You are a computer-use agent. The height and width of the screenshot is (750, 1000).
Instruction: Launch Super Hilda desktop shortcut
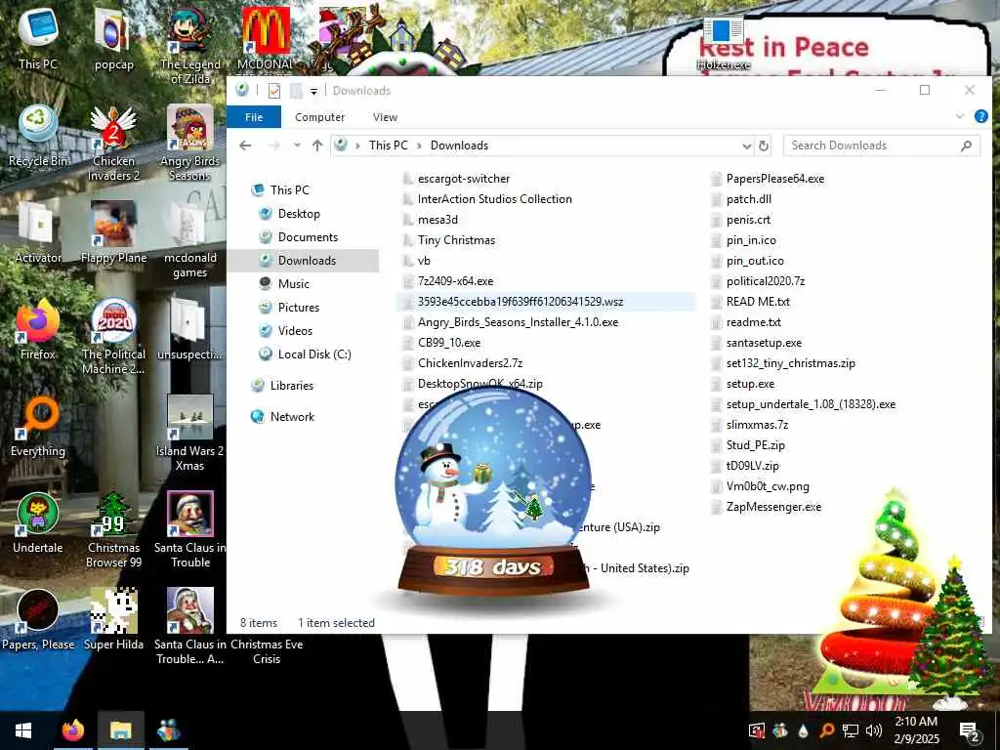click(113, 620)
